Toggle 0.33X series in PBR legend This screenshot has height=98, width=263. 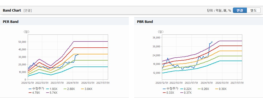pos(168,93)
